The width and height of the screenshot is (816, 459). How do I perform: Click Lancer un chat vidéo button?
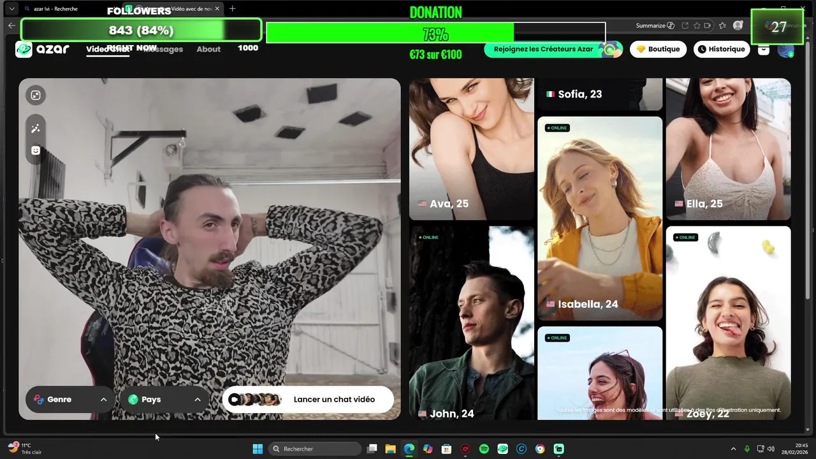point(308,400)
